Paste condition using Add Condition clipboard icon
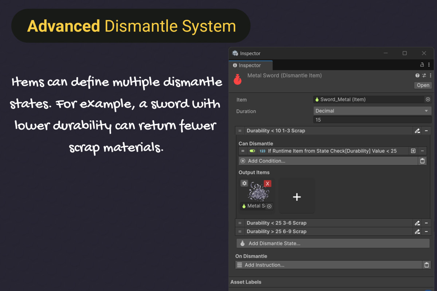Viewport: 437px width, 291px height. [x=422, y=161]
